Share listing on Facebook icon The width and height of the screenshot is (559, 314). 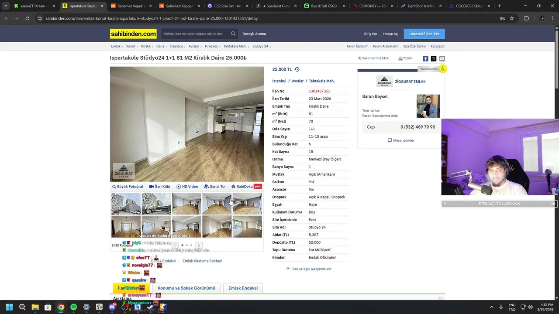coord(425,58)
